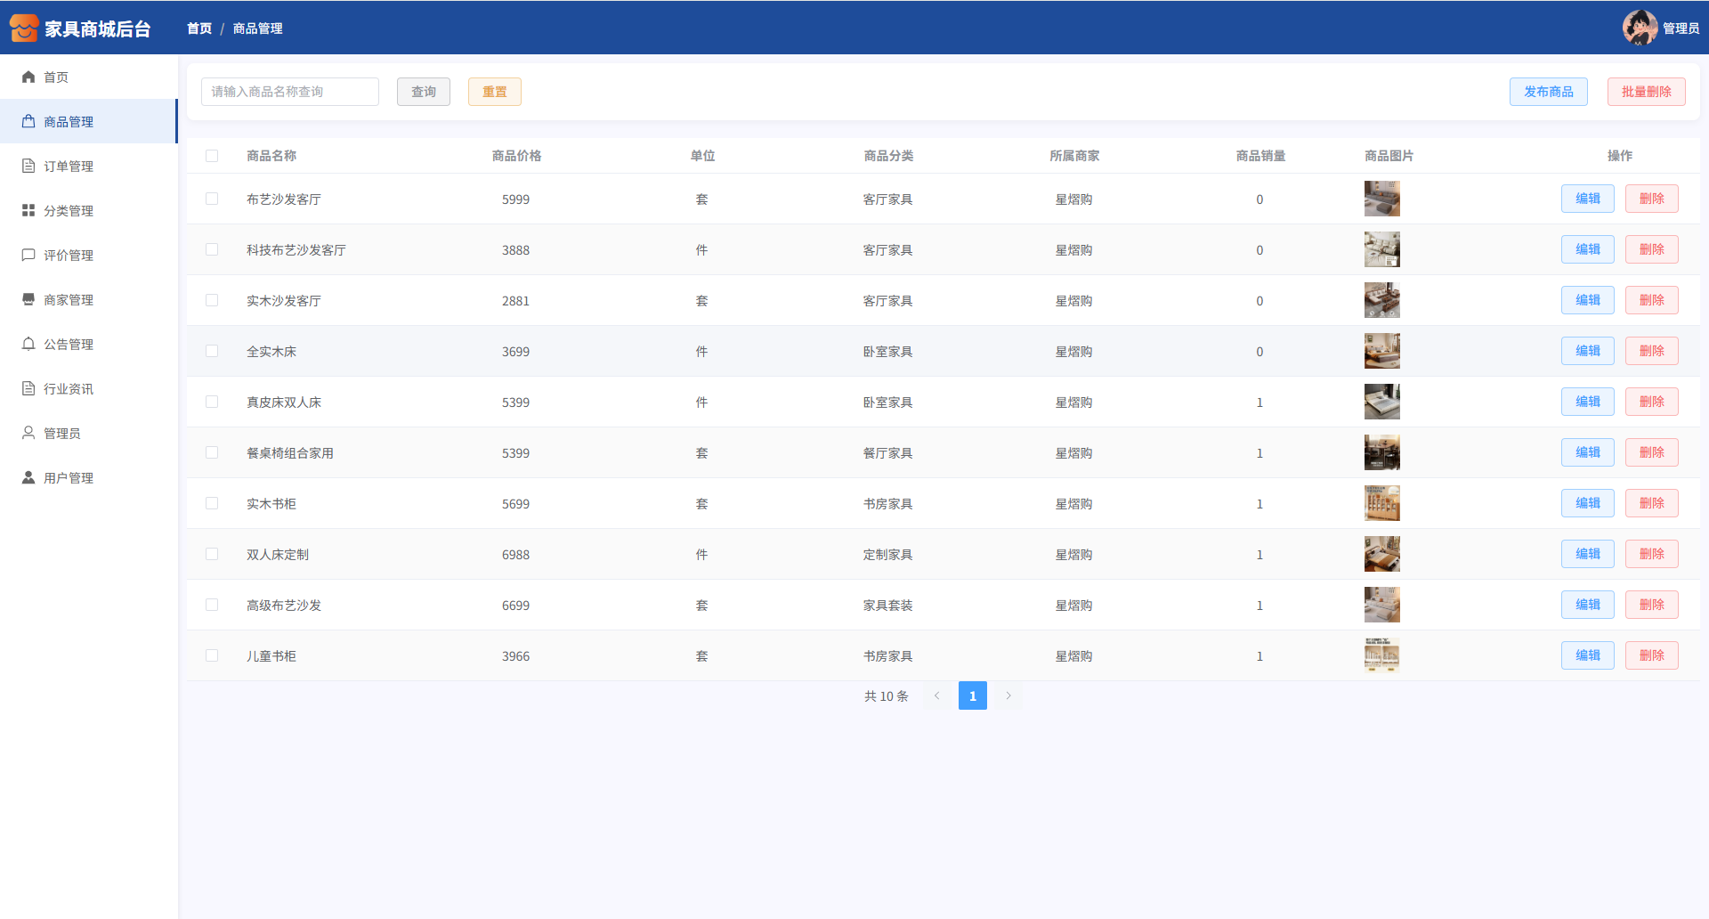
Task: Click the chat bubble icon for 评价管理
Action: 28,256
